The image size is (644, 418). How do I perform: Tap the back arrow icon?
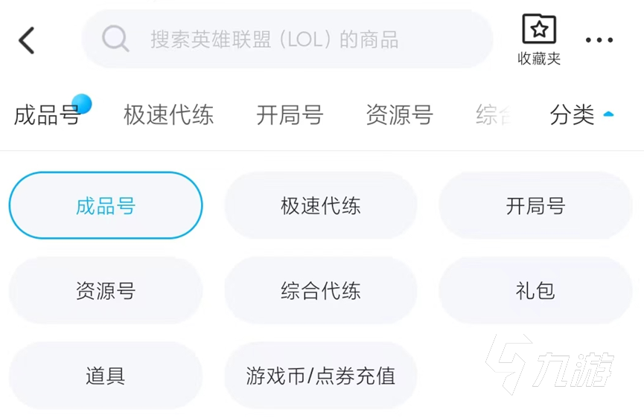click(x=27, y=40)
